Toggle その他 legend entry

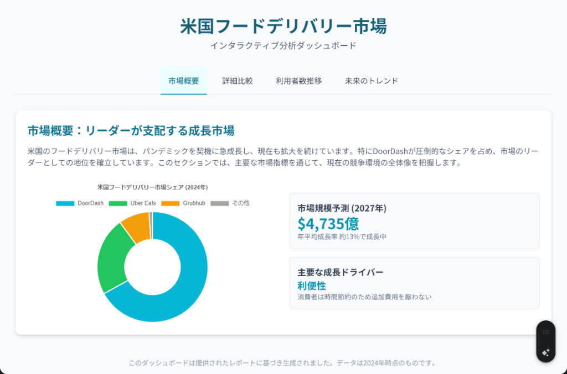230,203
